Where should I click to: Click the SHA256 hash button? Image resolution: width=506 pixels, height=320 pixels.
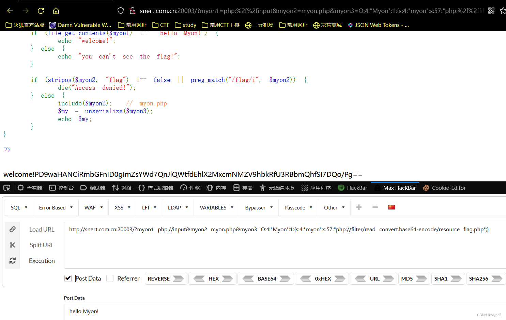pyautogui.click(x=486, y=279)
